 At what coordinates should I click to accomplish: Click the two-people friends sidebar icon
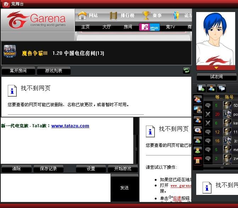198,99
